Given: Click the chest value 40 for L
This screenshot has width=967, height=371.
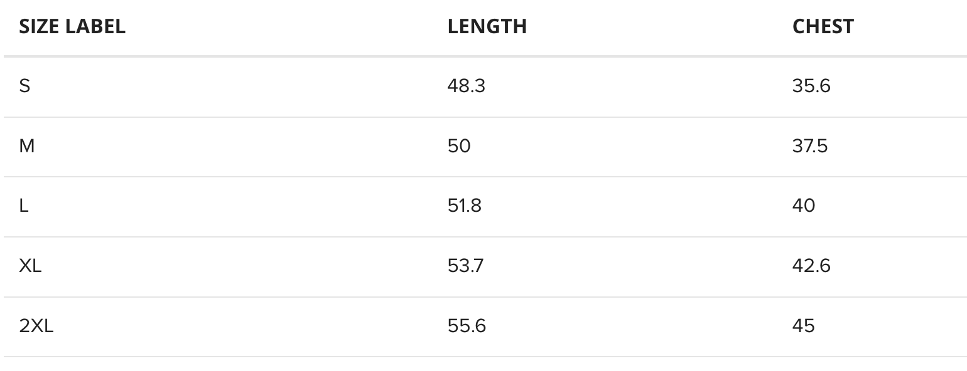Looking at the screenshot, I should point(804,206).
